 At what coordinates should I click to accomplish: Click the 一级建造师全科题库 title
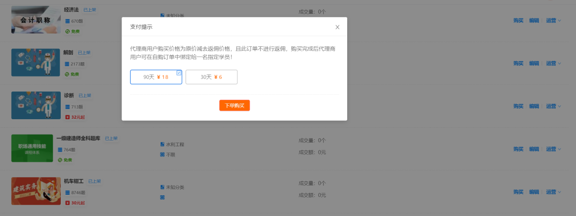(x=78, y=138)
